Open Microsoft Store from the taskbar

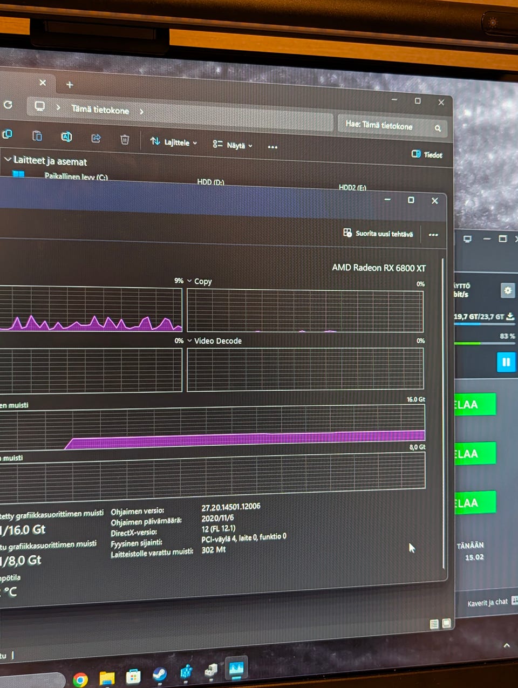[x=133, y=676]
